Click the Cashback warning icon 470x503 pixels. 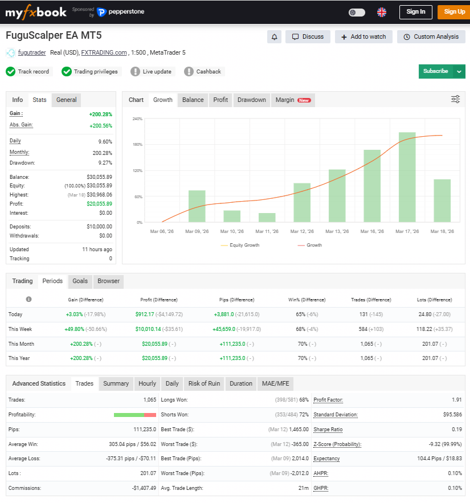pyautogui.click(x=189, y=72)
